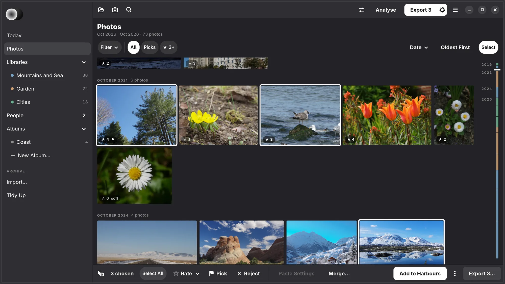Screen dimensions: 505x284
Task: Click the plus icon for New Album
Action: pyautogui.click(x=13, y=155)
